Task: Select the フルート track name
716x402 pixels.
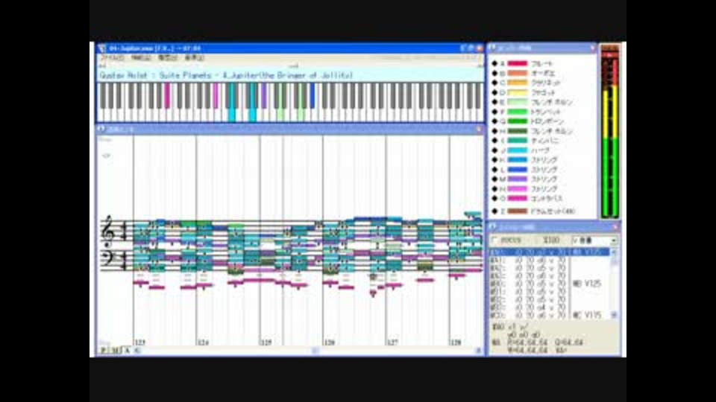Action: [x=542, y=63]
